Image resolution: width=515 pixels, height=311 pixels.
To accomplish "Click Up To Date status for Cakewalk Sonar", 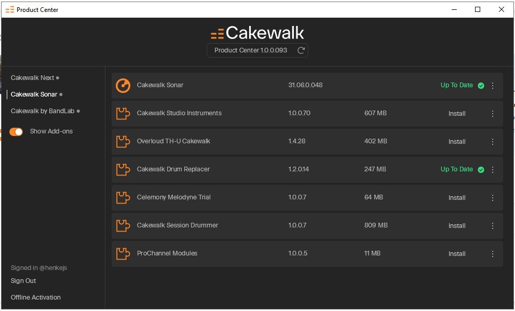I will coord(456,85).
